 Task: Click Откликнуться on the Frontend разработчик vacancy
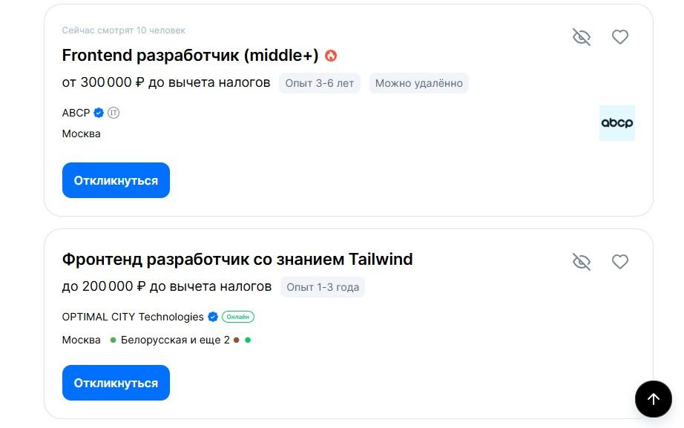point(116,180)
